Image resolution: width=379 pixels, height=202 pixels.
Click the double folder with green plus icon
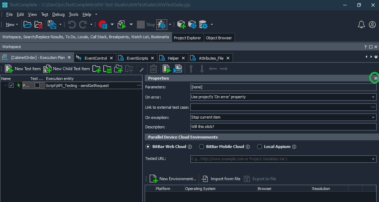point(118,69)
